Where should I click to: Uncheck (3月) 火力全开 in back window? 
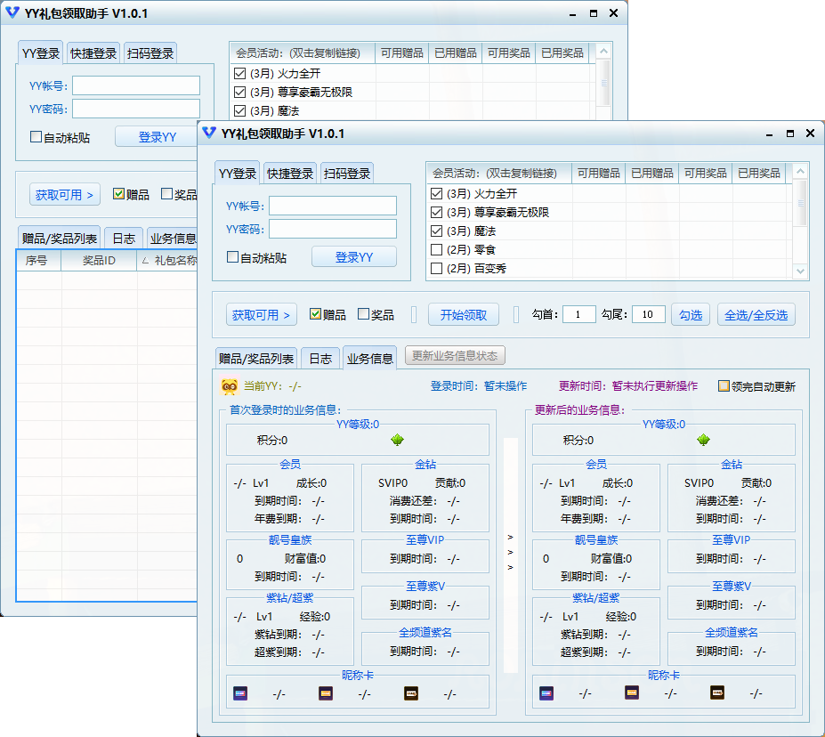[239, 74]
